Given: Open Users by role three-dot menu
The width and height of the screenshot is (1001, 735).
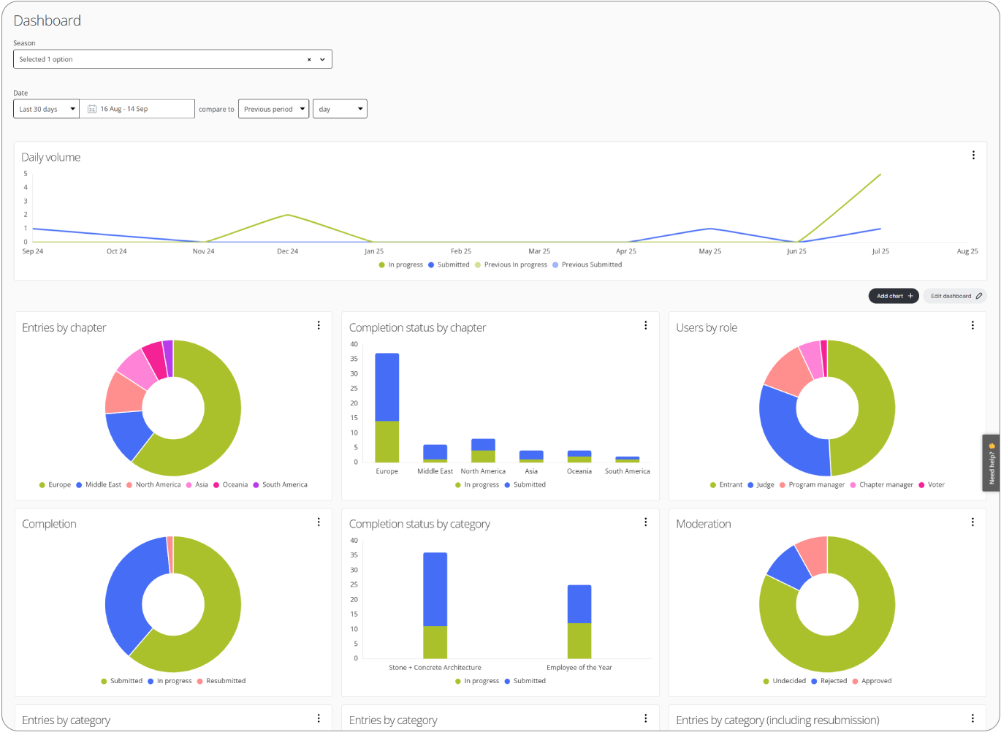Looking at the screenshot, I should click(x=973, y=326).
